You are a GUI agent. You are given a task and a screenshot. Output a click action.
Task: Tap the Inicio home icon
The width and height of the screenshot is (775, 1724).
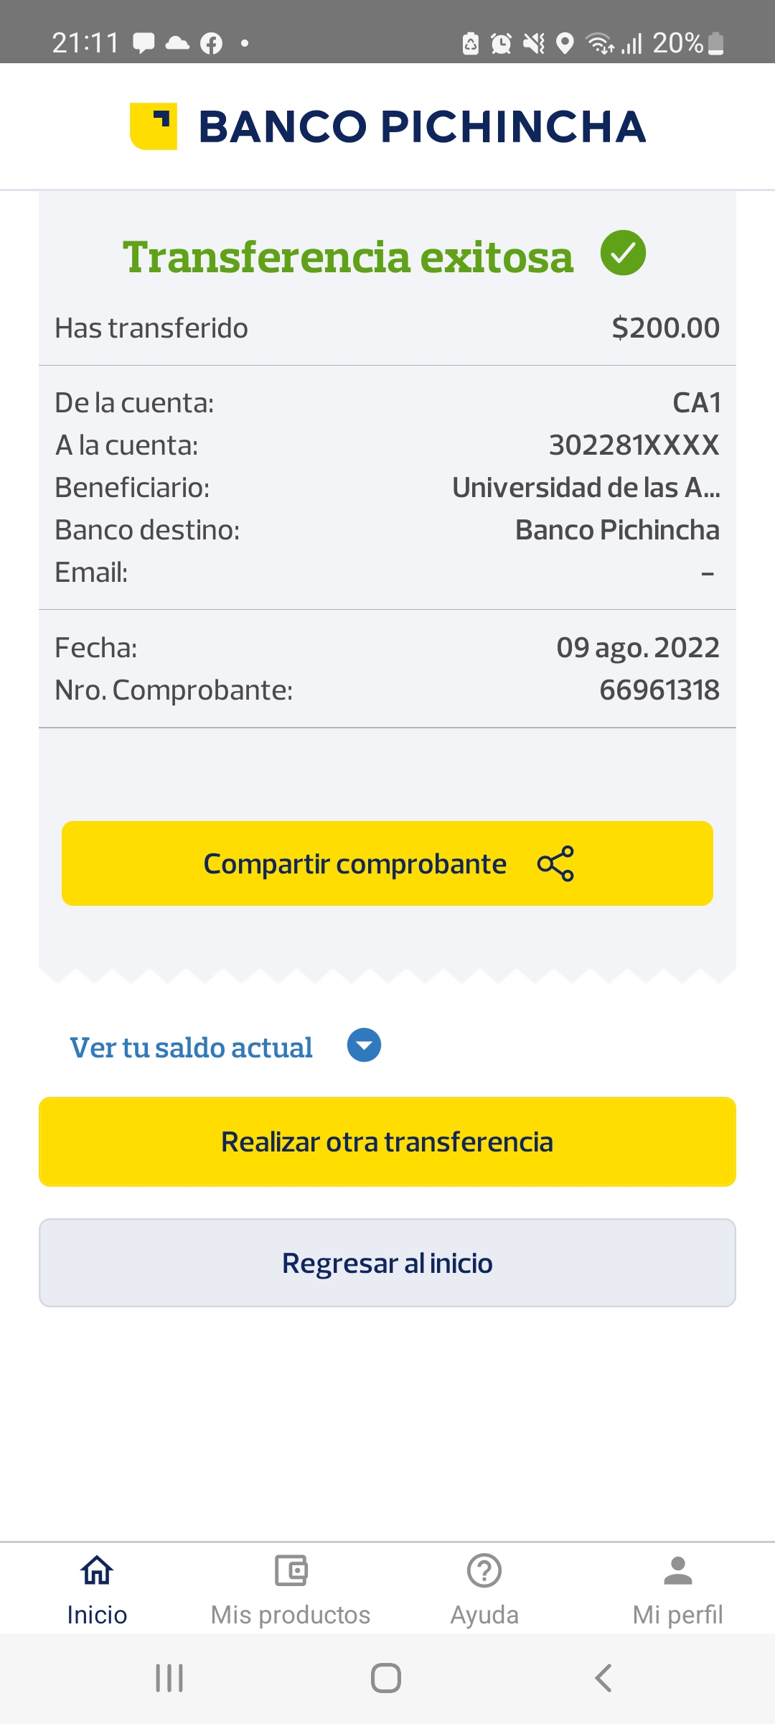(97, 1570)
